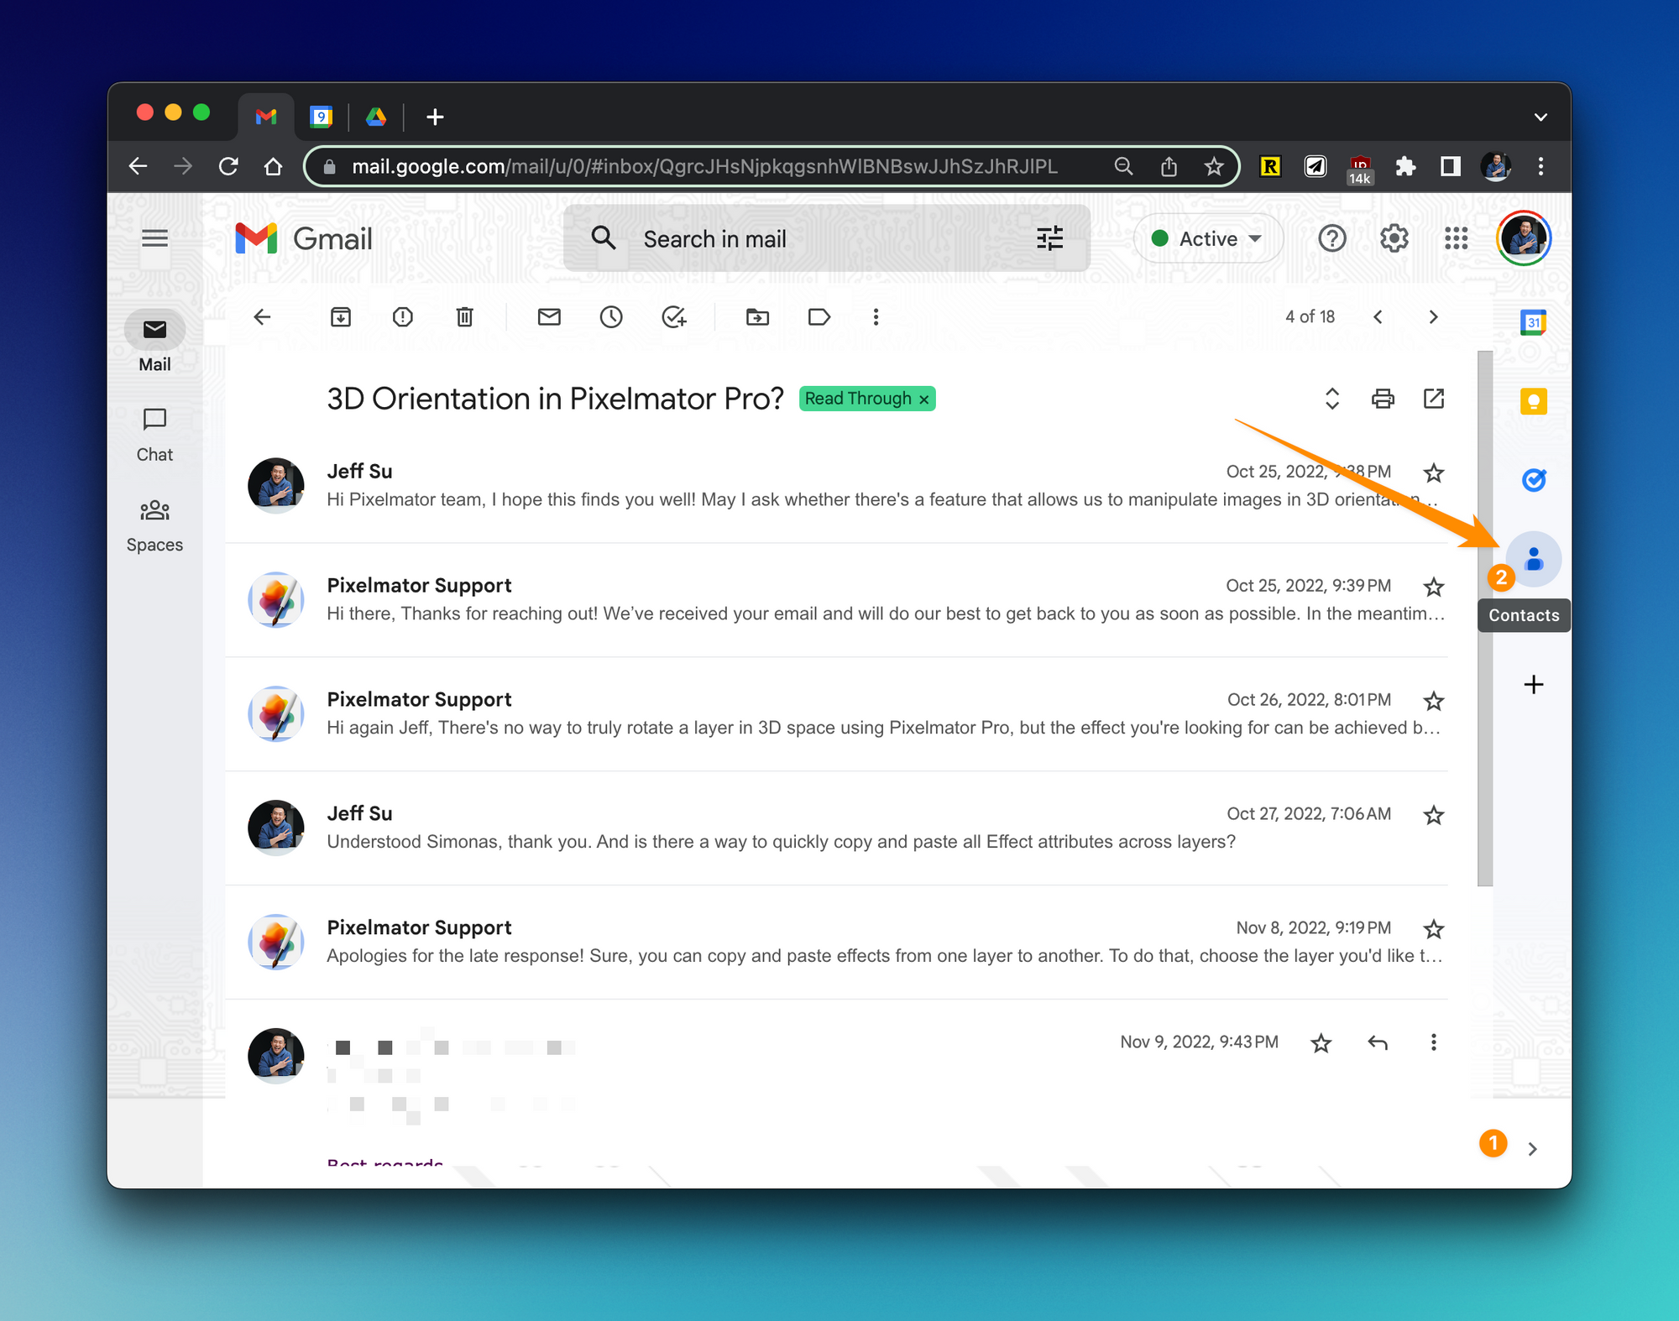Open Google Tasks side panel
Viewport: 1679px width, 1321px height.
pos(1534,480)
